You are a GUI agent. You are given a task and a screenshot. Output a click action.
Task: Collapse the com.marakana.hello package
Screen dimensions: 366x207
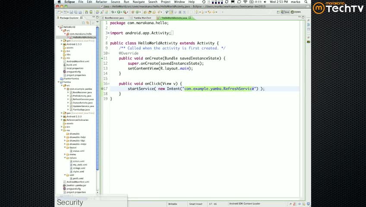point(65,34)
